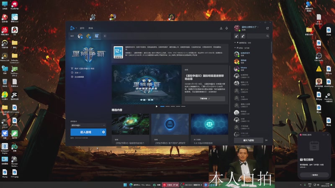Screen dimensions: 335x188
Task: Click the blue 进入游戏 play button
Action: (85, 132)
